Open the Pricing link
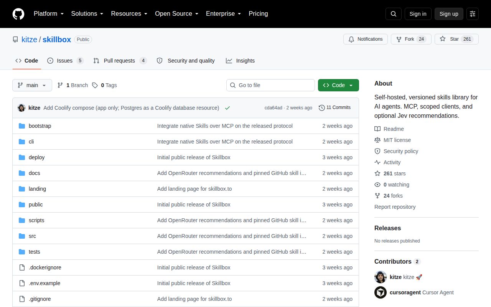Screen dimensions: 491x307 coord(258,14)
